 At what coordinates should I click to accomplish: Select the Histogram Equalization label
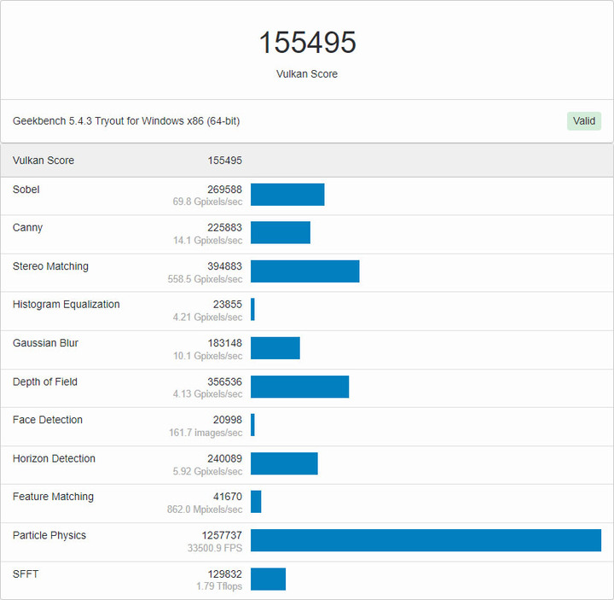[66, 305]
